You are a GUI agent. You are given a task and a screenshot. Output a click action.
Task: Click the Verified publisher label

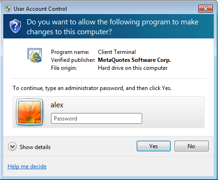(73, 60)
